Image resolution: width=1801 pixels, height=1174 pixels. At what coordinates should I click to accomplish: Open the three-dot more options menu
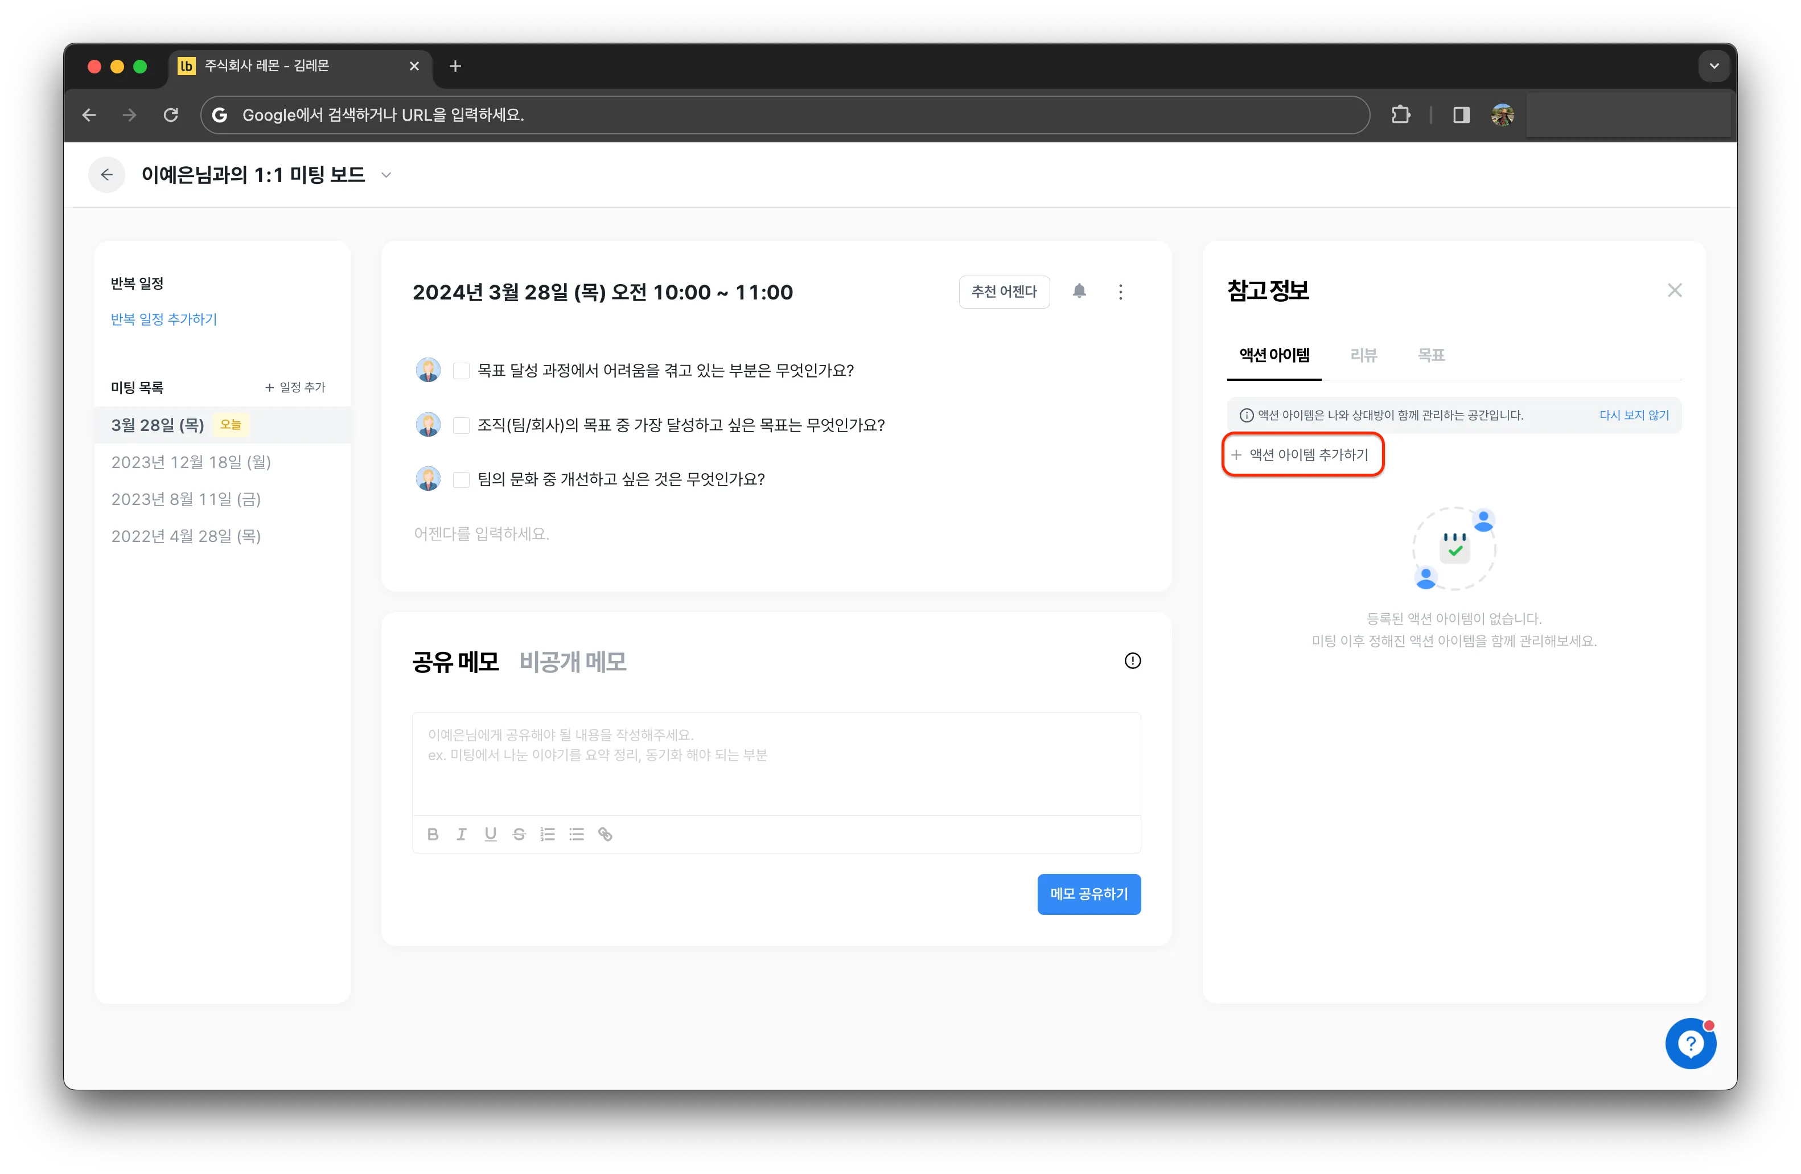click(x=1121, y=292)
